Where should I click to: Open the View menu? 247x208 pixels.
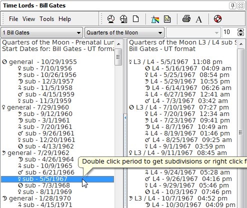click(x=28, y=19)
